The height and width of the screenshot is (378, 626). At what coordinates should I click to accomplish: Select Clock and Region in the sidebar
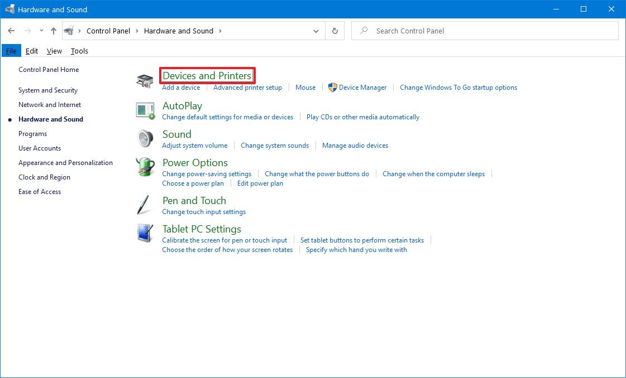coord(44,177)
